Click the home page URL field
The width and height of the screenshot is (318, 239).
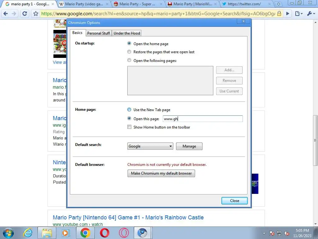click(x=202, y=119)
